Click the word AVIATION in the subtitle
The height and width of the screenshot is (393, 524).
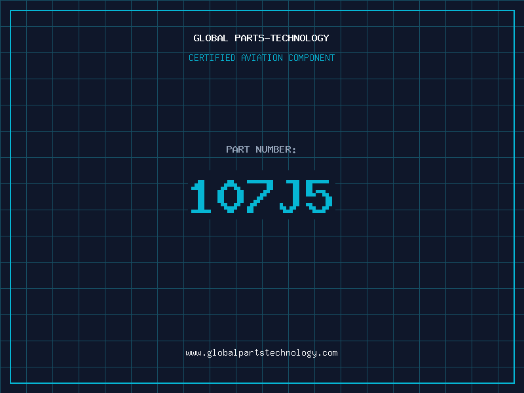262,58
